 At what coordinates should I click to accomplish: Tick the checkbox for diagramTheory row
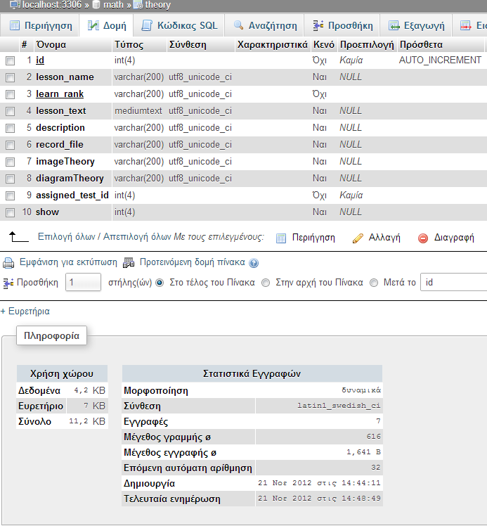point(11,179)
